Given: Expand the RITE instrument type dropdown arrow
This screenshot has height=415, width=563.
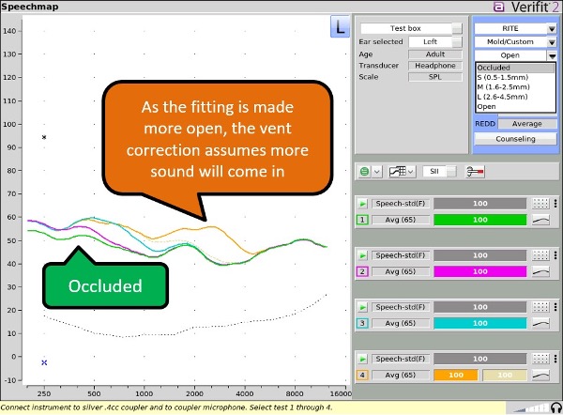Looking at the screenshot, I should click(552, 29).
